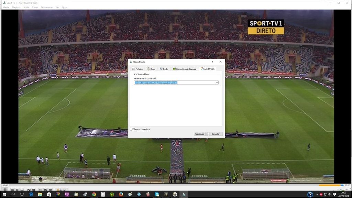Open the Dispositivo de Captura tab

184,69
